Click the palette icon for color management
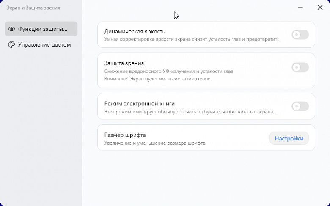Viewport: 330px width, 206px height. pyautogui.click(x=11, y=44)
